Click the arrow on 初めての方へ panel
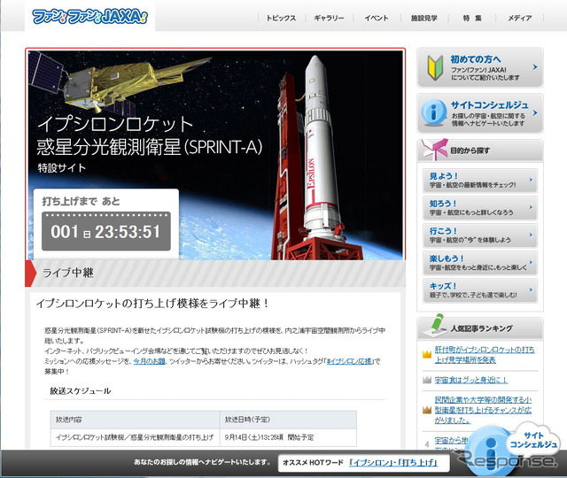The height and width of the screenshot is (478, 567). [x=535, y=67]
